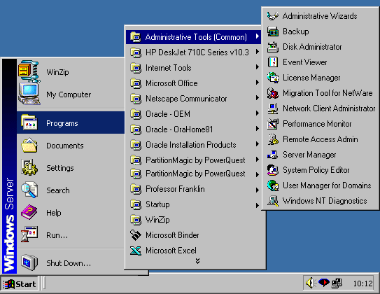
Task: Choose Shut Down... label
Action: pos(69,263)
